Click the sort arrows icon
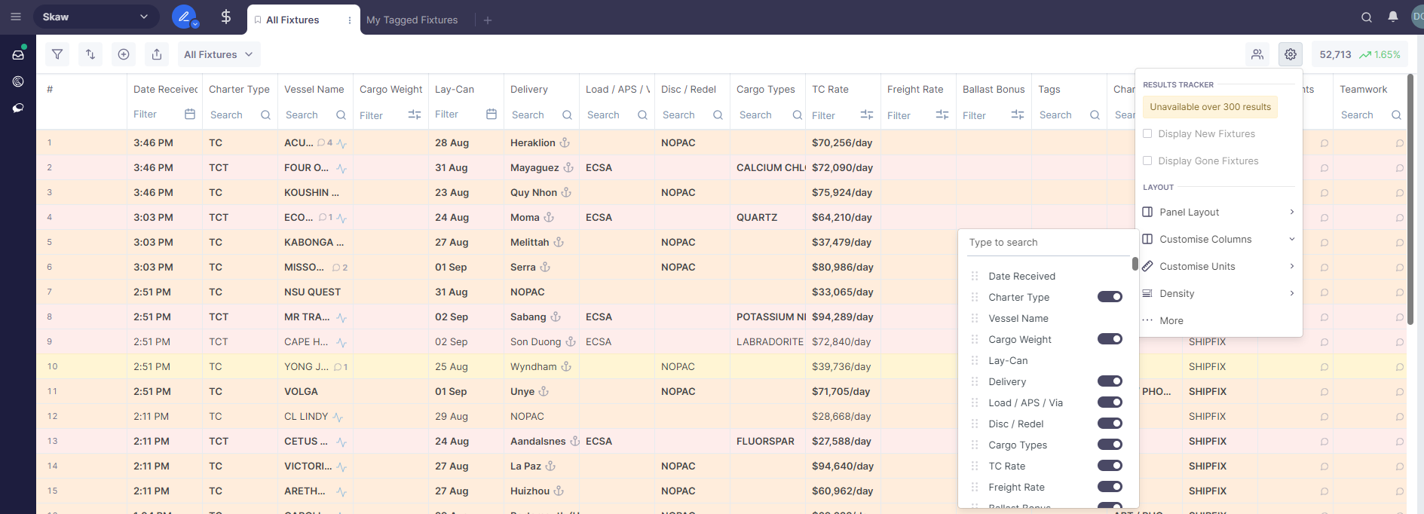Image resolution: width=1424 pixels, height=514 pixels. click(90, 54)
